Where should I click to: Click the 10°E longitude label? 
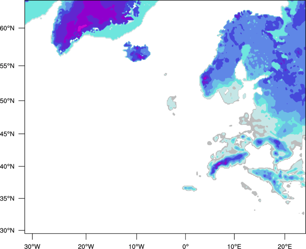coord(234,246)
